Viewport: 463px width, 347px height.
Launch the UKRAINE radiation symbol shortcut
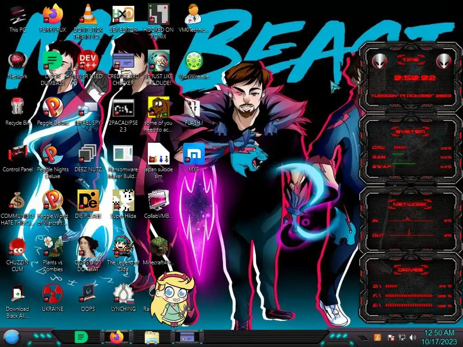52,298
